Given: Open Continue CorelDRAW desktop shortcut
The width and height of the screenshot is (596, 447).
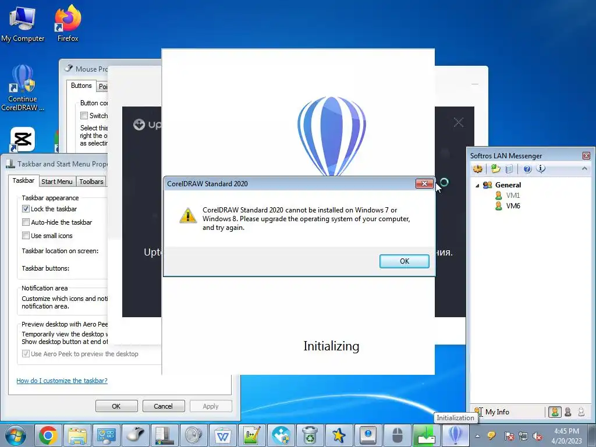Looking at the screenshot, I should pos(23,88).
